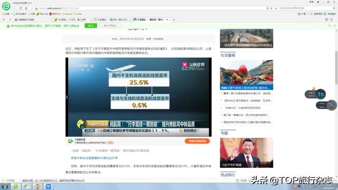Click the padlock security icon in address bar

(x=36, y=8)
